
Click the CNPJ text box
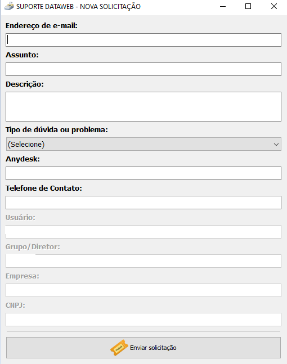(x=143, y=320)
